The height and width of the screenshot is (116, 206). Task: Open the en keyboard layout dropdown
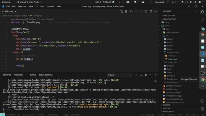click(174, 2)
